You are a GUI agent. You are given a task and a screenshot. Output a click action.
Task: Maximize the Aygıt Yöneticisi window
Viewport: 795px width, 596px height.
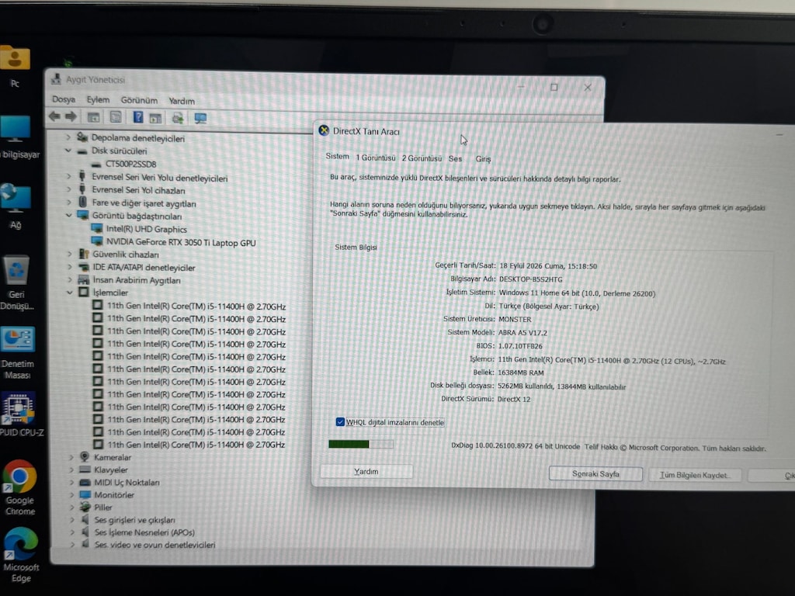tap(554, 87)
